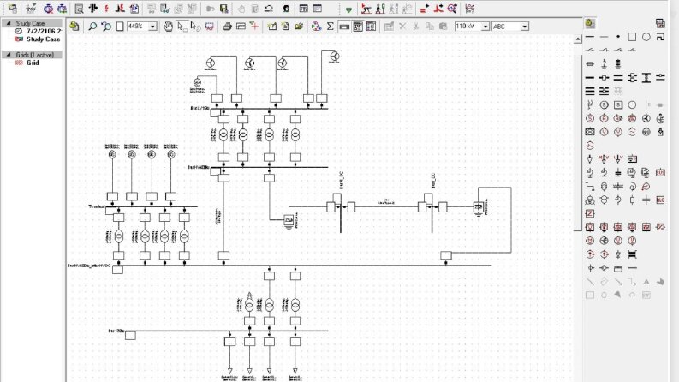Click the Terminal busbar label in diagram
The height and width of the screenshot is (382, 679).
pyautogui.click(x=97, y=206)
